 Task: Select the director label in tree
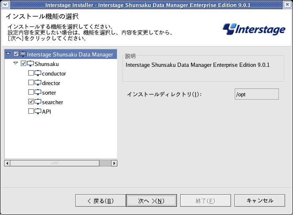[51, 83]
